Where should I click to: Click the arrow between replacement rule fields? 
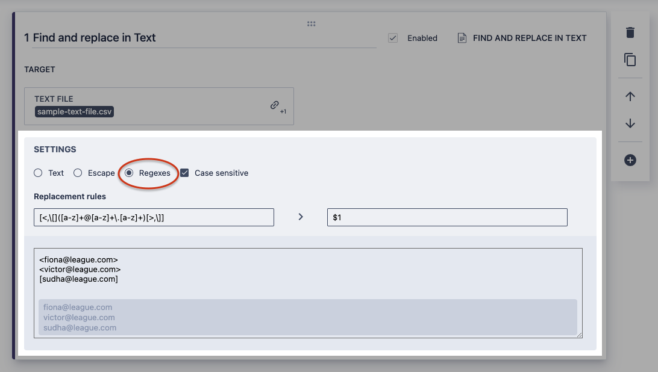coord(301,217)
